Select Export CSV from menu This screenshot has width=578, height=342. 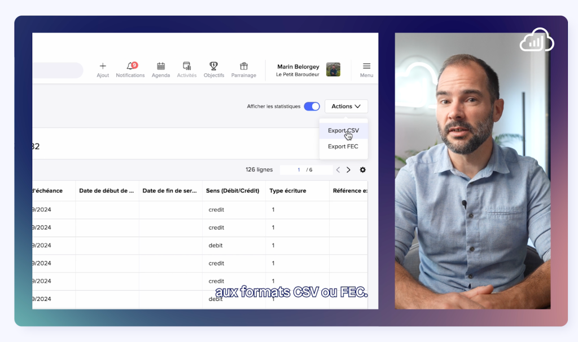[343, 131]
